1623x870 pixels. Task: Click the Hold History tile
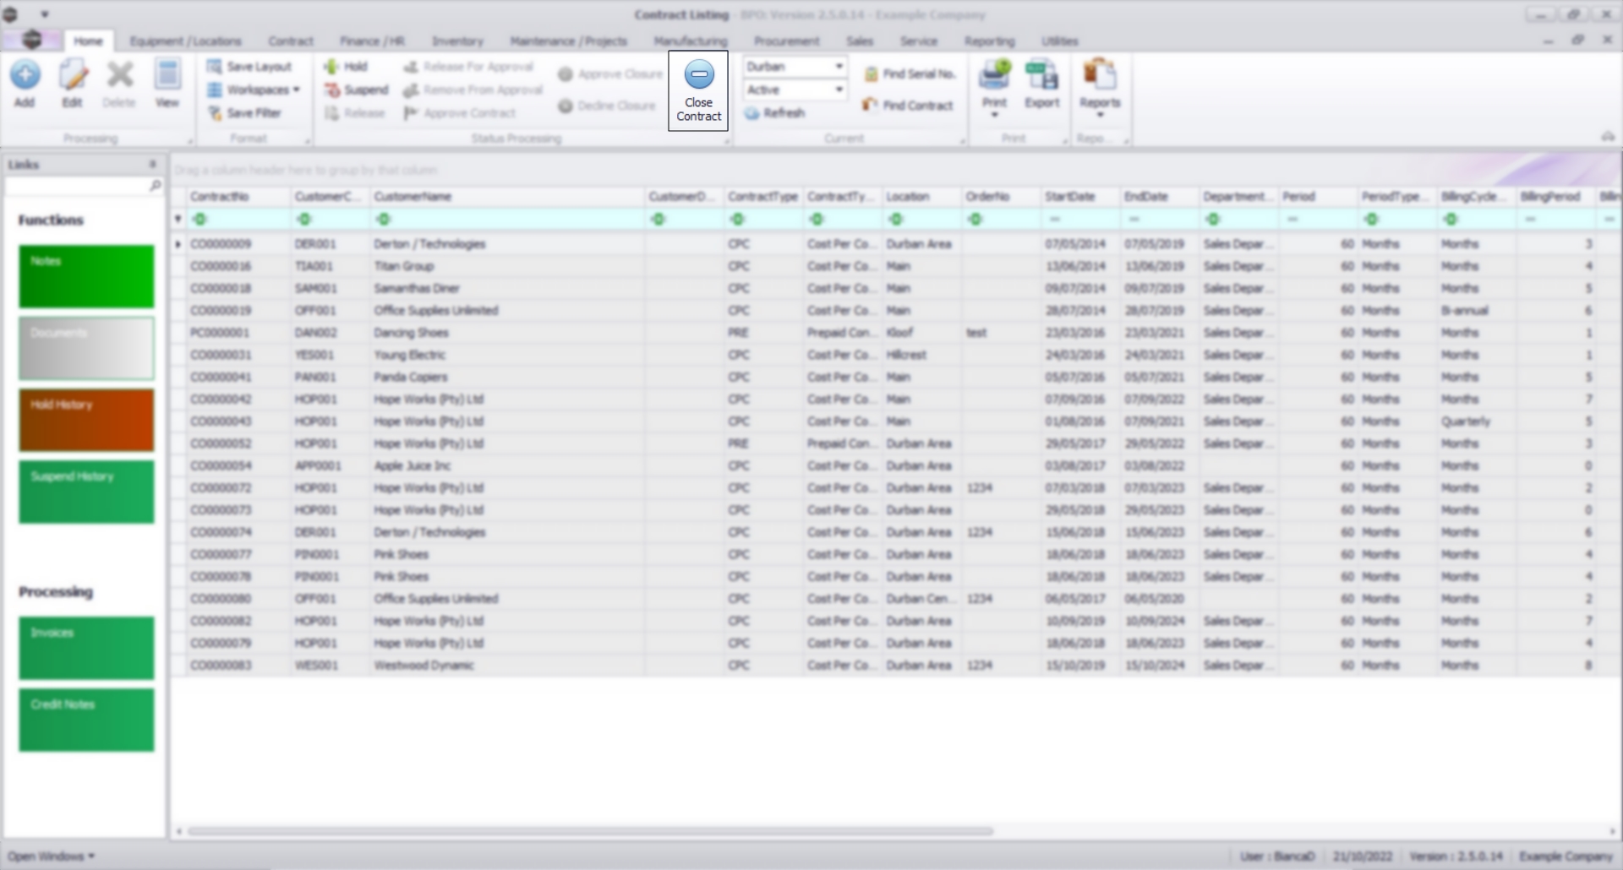point(86,420)
